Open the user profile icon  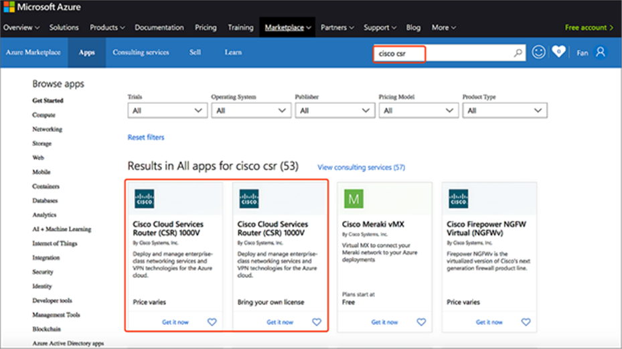601,52
